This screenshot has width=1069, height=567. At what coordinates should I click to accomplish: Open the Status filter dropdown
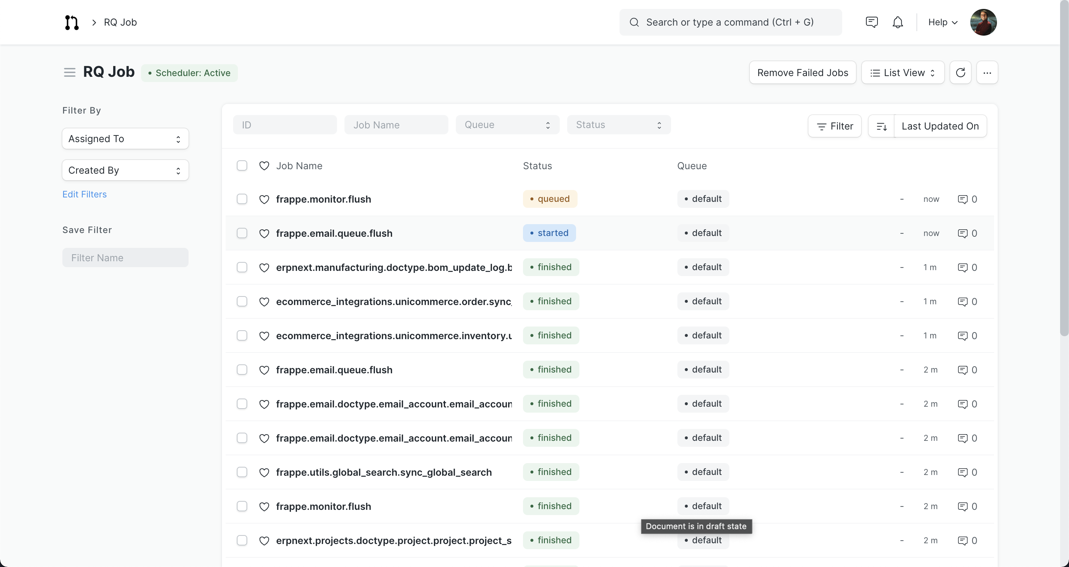coord(618,125)
